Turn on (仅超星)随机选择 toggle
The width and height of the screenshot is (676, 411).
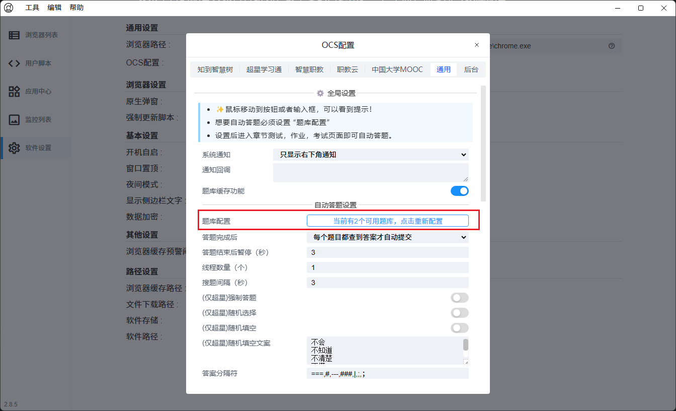459,313
